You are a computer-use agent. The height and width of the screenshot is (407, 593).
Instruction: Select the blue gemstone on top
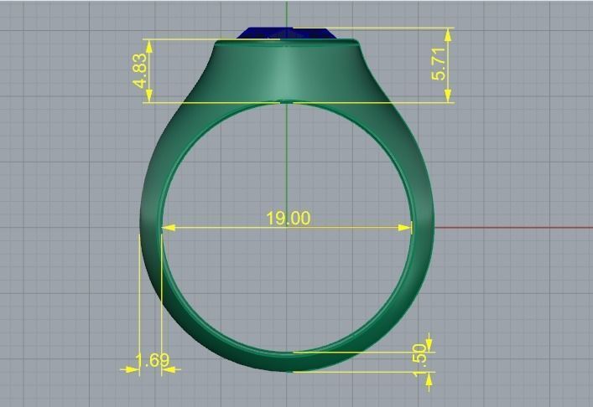pyautogui.click(x=287, y=33)
